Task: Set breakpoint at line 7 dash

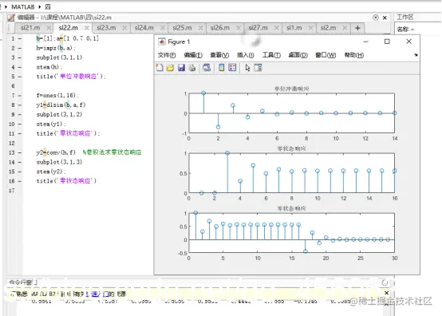Action: click(x=20, y=96)
